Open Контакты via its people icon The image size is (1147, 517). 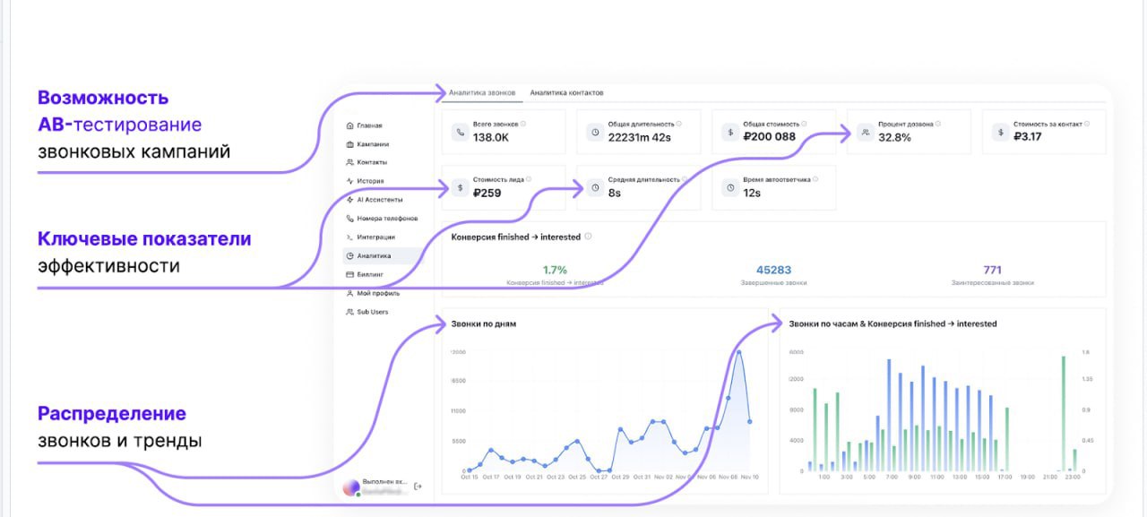[349, 162]
